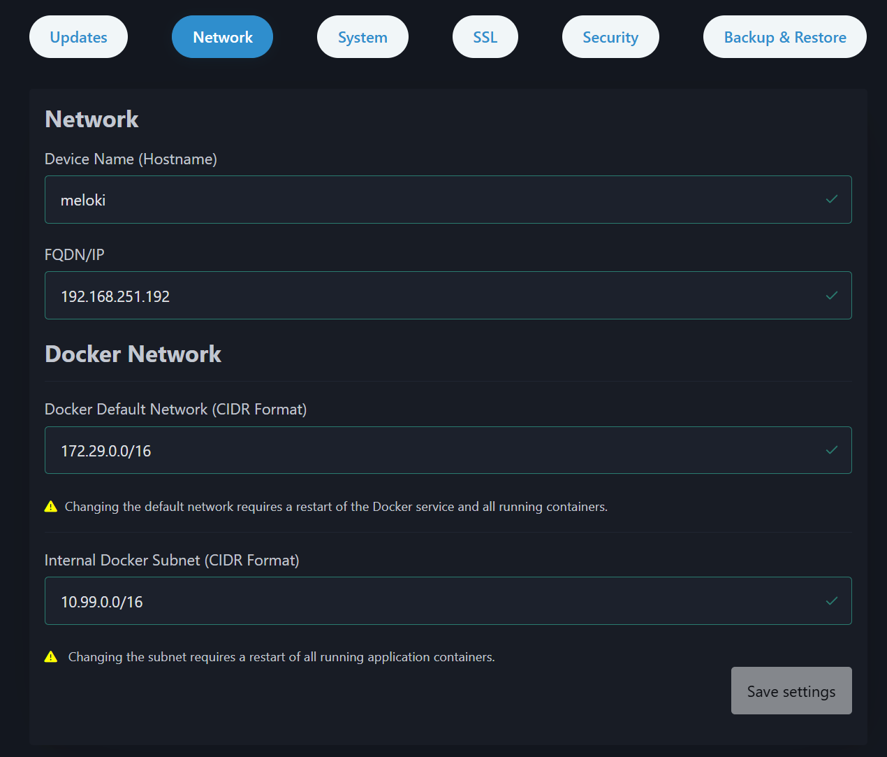Click the checkmark in the Internal Docker Subnet field
Viewport: 887px width, 757px height.
coord(831,600)
